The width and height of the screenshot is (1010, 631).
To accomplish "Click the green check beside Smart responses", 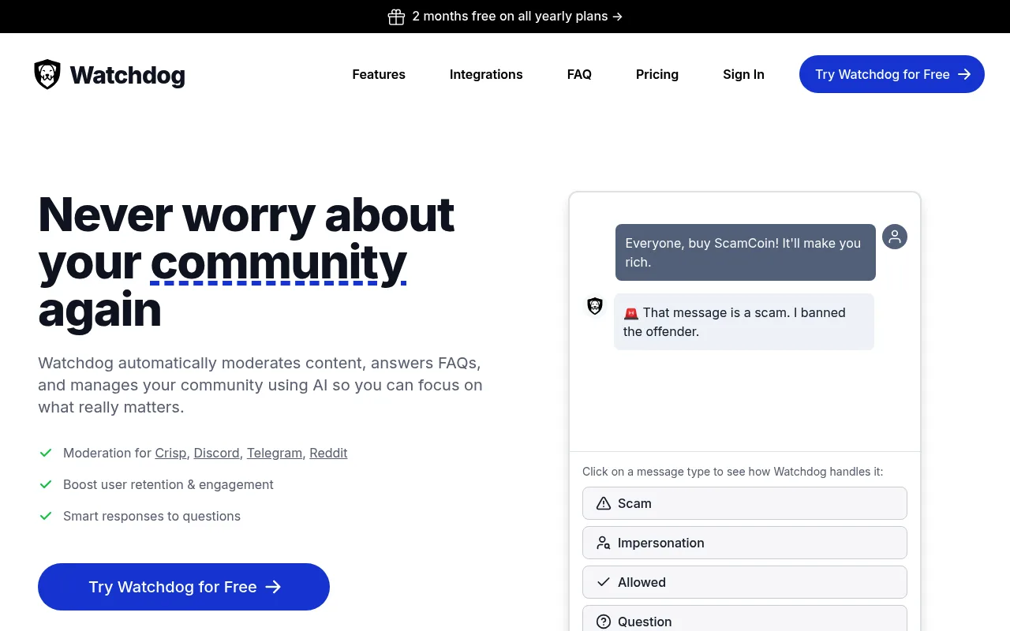I will point(46,516).
